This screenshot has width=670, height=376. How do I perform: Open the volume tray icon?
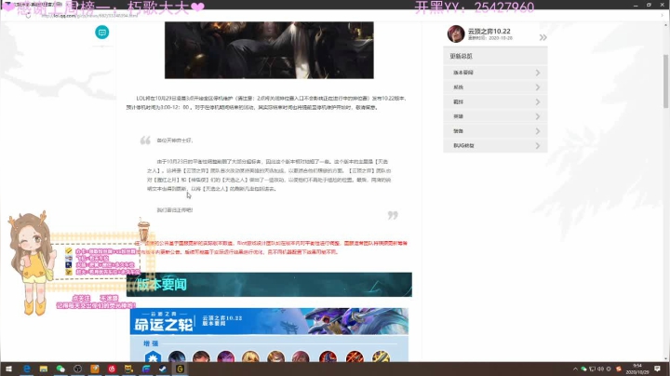600,369
